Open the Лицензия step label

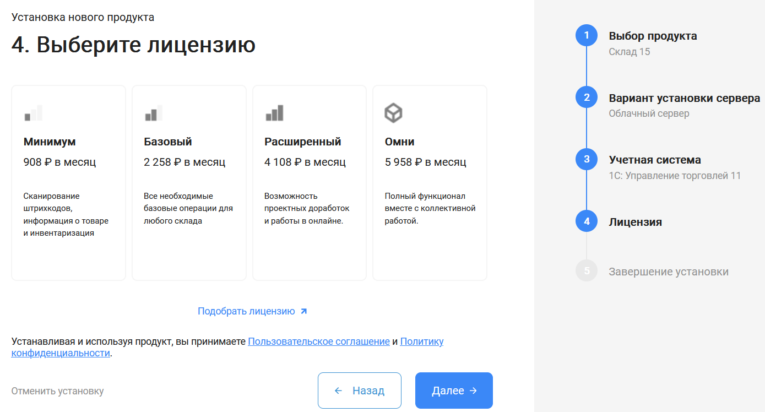[636, 222]
